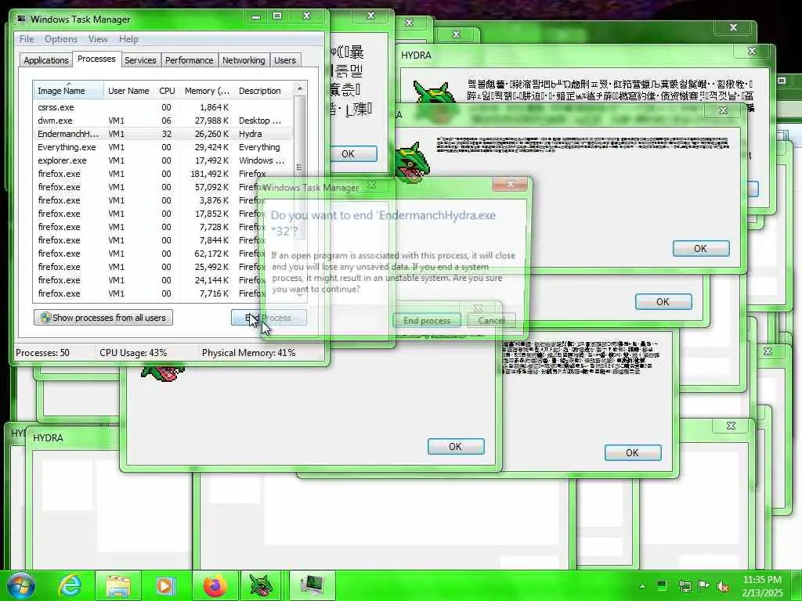Switch to the Users tab
Viewport: 802px width, 601px height.
tap(285, 60)
